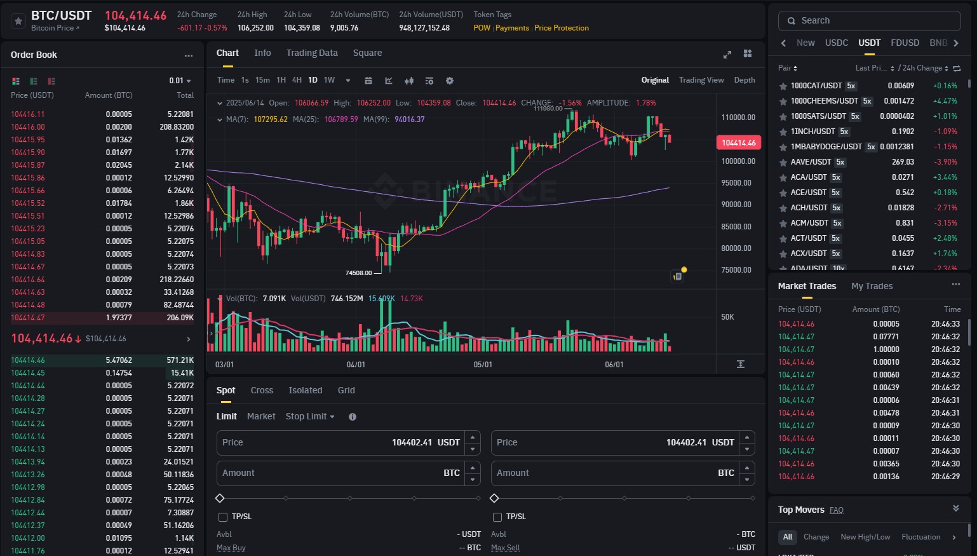
Task: Switch to the Trading Data tab
Action: [312, 53]
